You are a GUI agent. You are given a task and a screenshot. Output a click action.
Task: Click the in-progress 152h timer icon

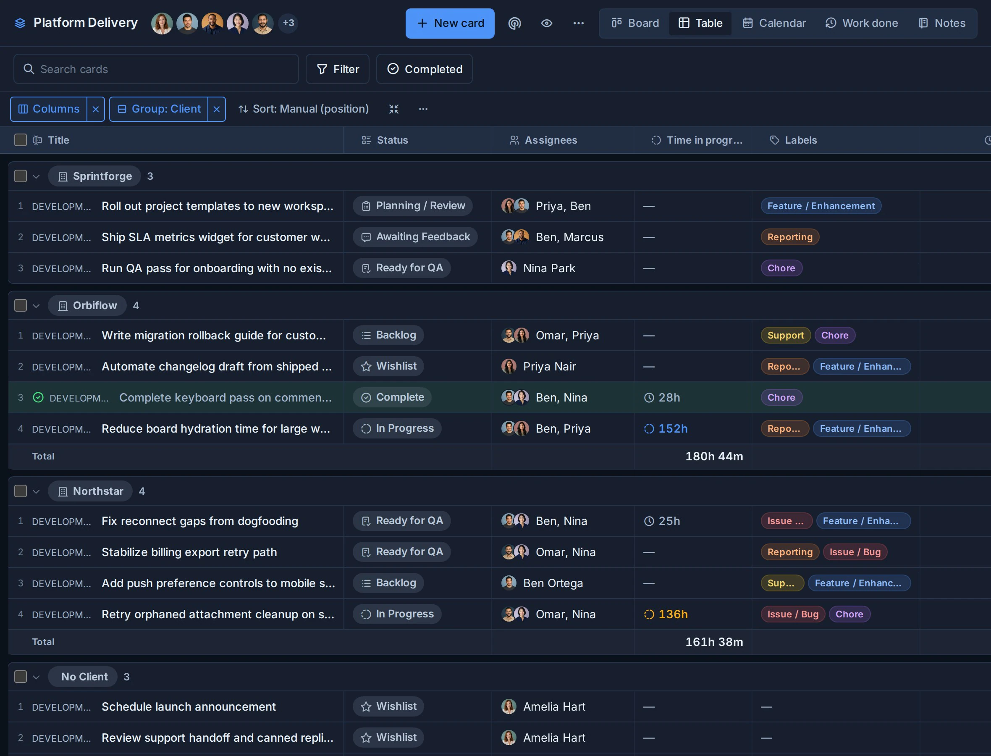[x=649, y=429]
